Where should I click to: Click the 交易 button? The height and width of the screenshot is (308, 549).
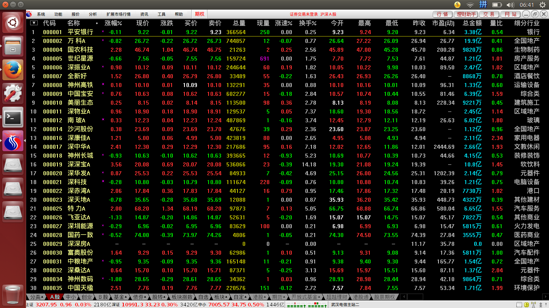[x=489, y=14]
